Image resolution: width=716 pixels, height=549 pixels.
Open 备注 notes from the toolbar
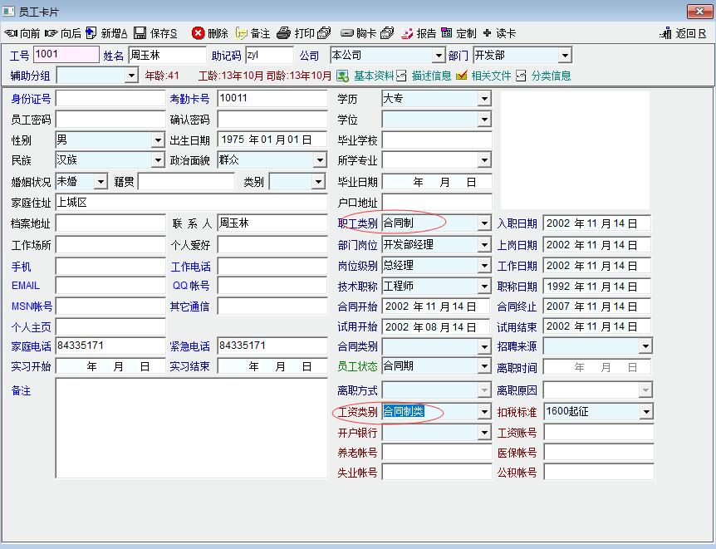pos(242,33)
